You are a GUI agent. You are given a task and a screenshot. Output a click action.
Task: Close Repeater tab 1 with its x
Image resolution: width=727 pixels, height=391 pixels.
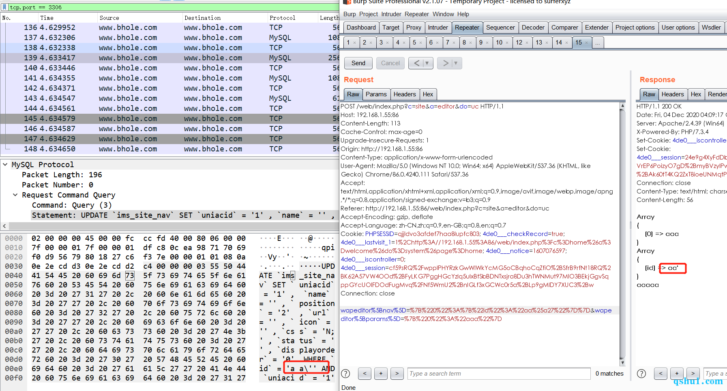pos(354,42)
